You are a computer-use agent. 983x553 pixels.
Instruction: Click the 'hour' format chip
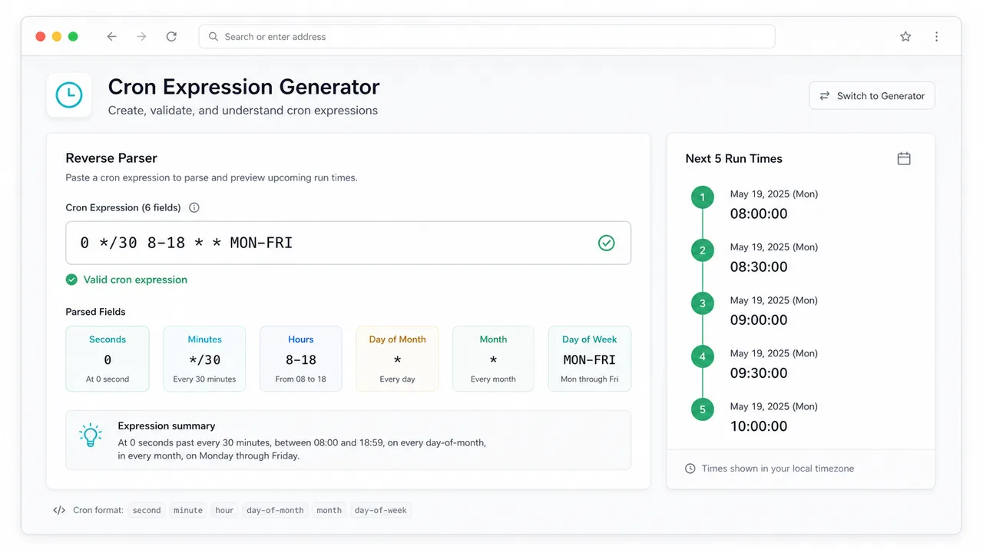coord(224,510)
